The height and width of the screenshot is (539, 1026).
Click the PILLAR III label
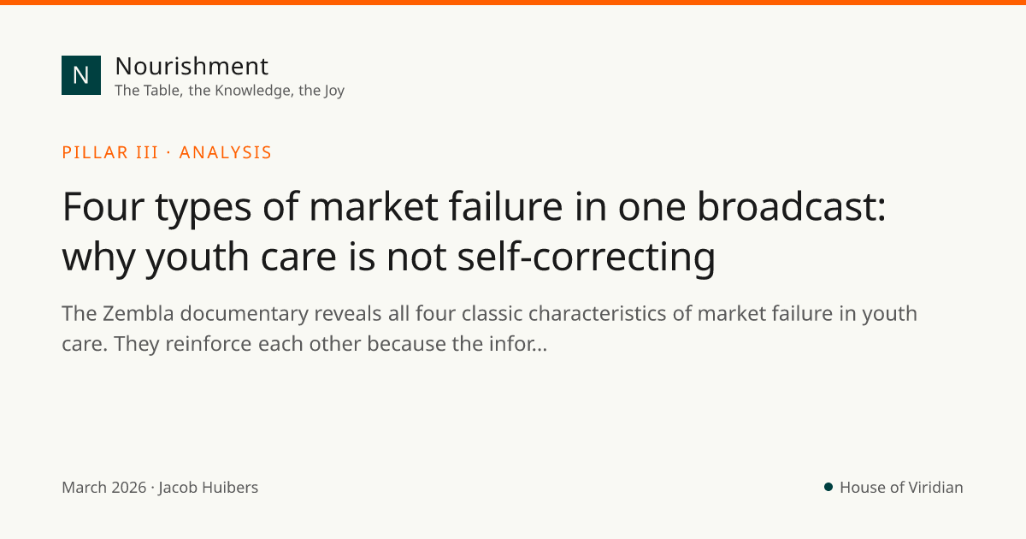[x=110, y=152]
